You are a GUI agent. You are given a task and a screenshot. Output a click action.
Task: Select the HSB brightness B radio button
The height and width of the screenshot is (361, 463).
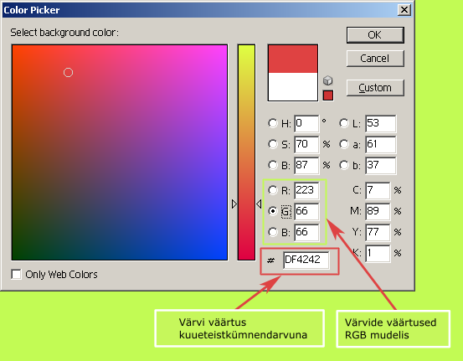[273, 165]
